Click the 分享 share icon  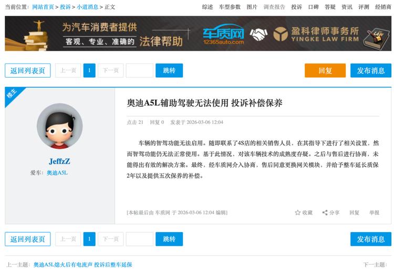point(325,212)
